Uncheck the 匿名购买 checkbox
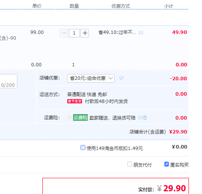 coord(167,164)
